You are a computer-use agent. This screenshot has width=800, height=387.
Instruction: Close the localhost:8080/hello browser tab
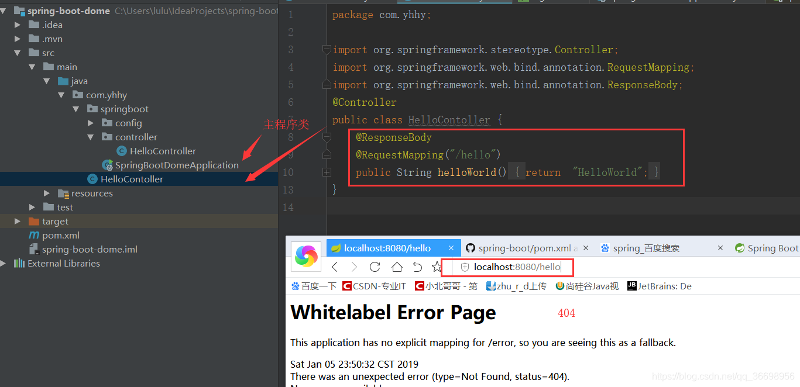coord(451,248)
